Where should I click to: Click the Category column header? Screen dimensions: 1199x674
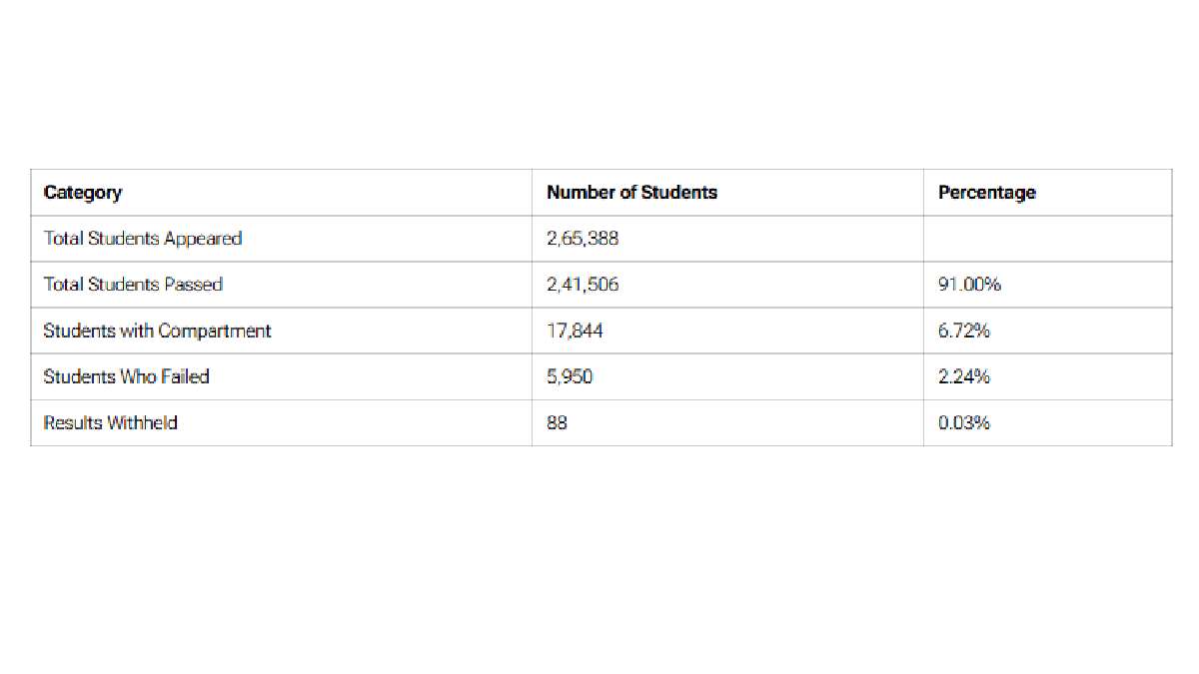(x=83, y=193)
